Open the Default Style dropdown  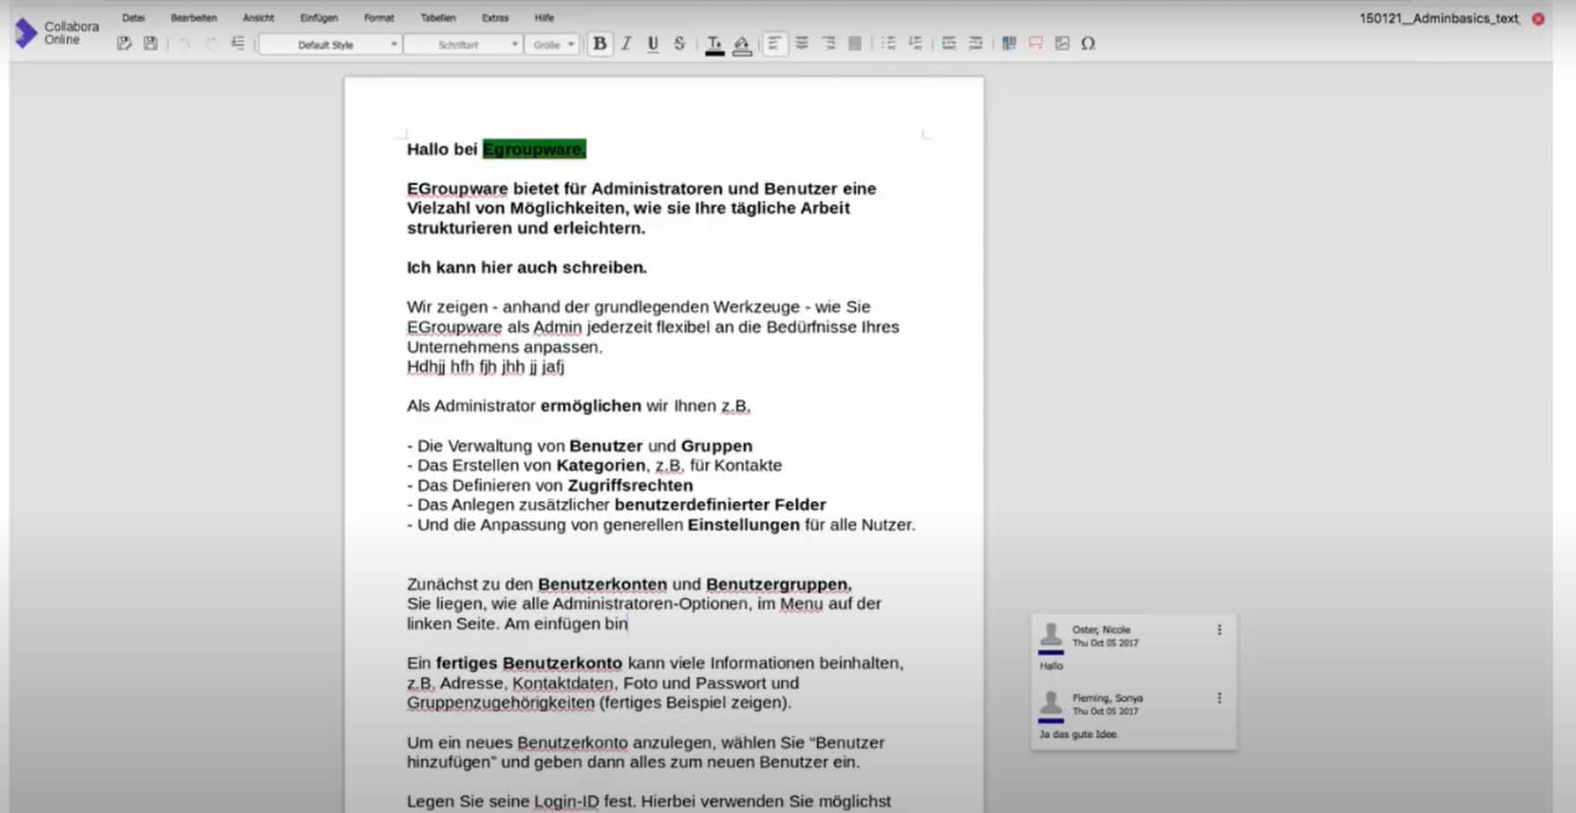pyautogui.click(x=329, y=44)
